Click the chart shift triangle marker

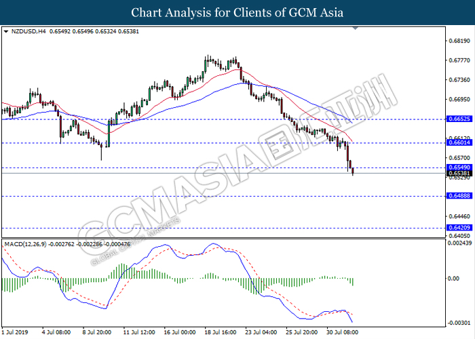(356, 28)
